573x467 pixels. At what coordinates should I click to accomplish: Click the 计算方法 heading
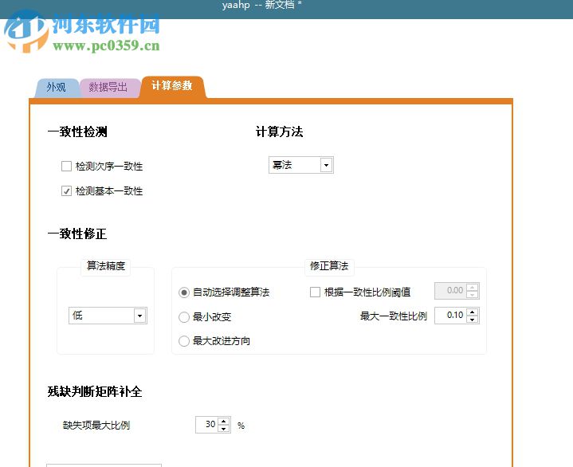280,132
